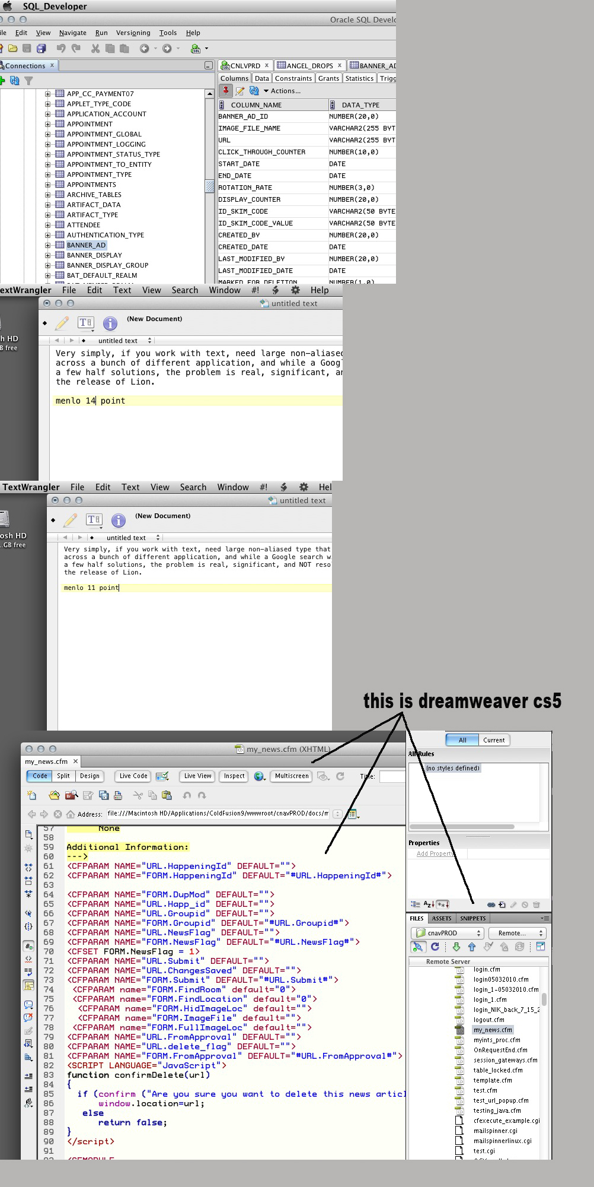The width and height of the screenshot is (594, 1187).
Task: Click the Undo arrow in SQL Developer toolbar
Action: [60, 49]
